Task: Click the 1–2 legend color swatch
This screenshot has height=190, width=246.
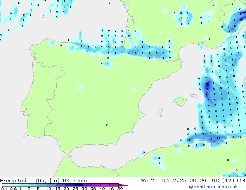Action: click(x=24, y=185)
